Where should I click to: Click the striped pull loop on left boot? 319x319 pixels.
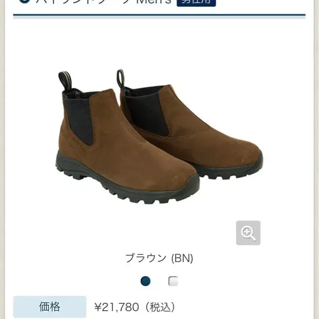[x=65, y=81]
